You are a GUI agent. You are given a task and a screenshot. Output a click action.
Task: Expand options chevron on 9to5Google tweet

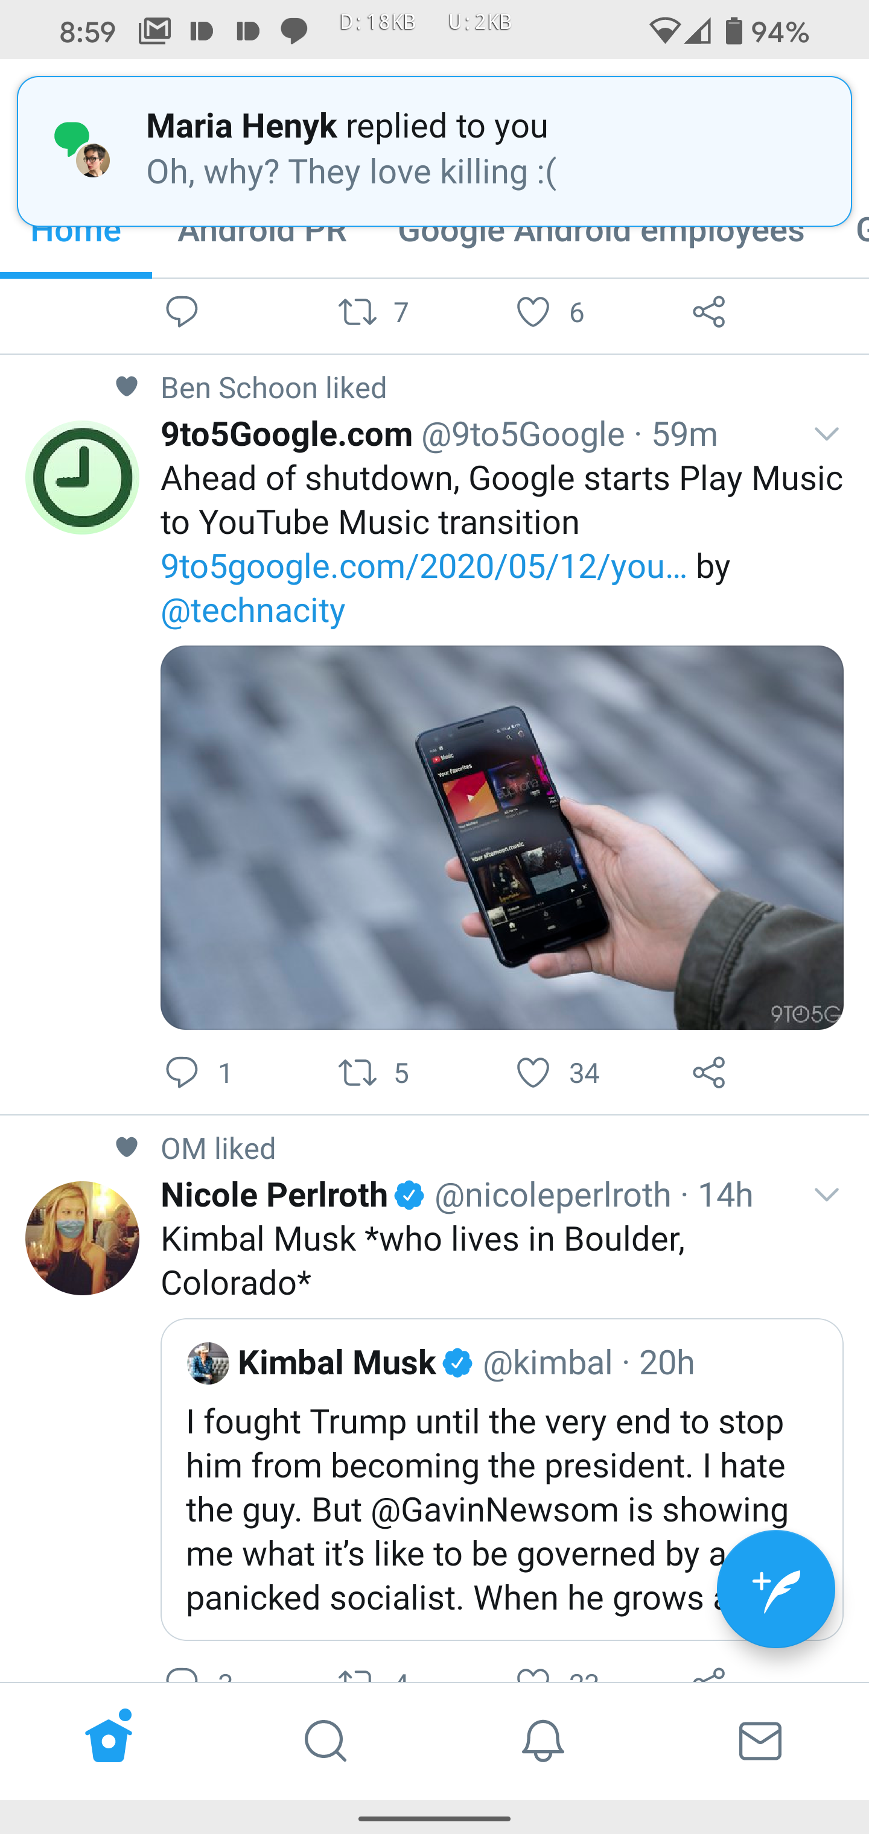click(x=826, y=434)
